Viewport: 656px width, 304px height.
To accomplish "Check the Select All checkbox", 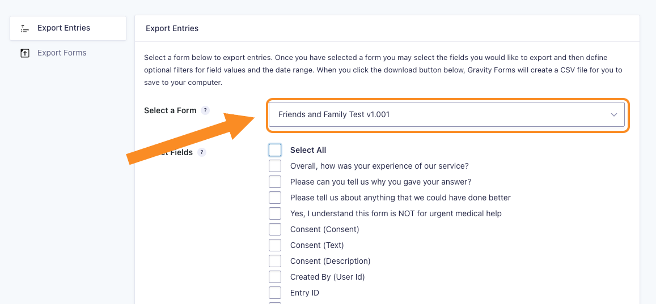I will click(275, 150).
